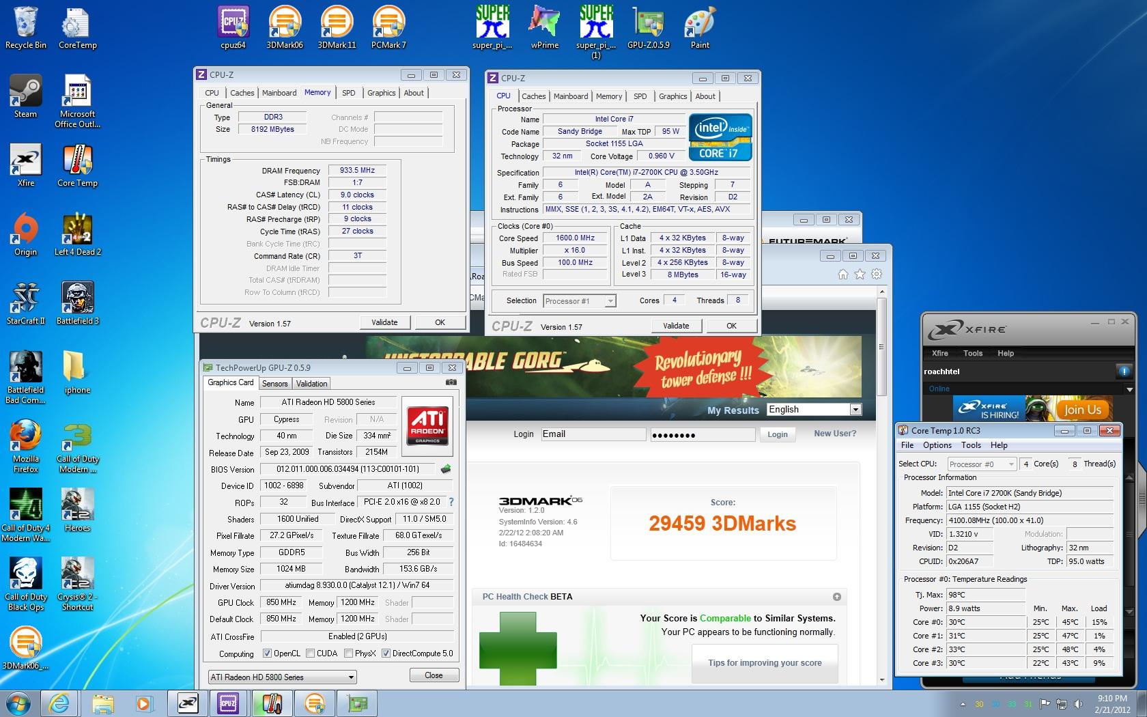Open Microsoft Office Outlook desktop icon

click(77, 101)
